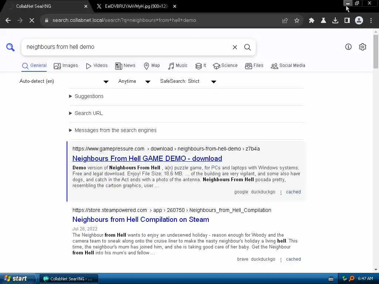Screen dimensions: 379x284
Task: Switch to the News search category
Action: [x=125, y=66]
